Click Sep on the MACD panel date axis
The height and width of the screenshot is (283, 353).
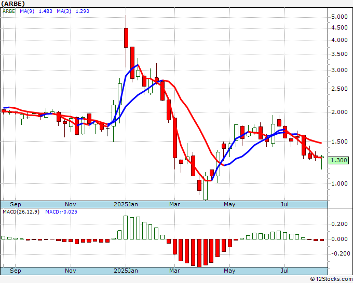tap(16, 271)
